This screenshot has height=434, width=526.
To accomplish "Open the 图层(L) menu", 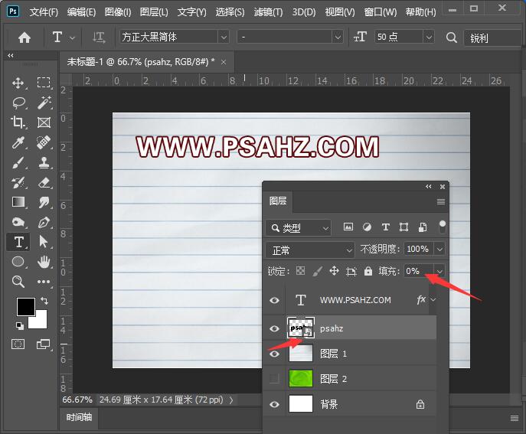I will 154,12.
